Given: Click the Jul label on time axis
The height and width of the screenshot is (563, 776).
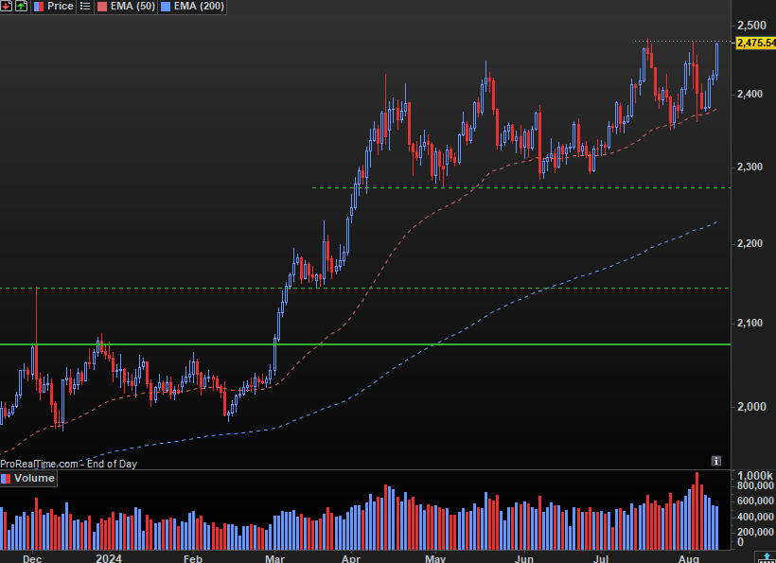Looking at the screenshot, I should (x=601, y=558).
